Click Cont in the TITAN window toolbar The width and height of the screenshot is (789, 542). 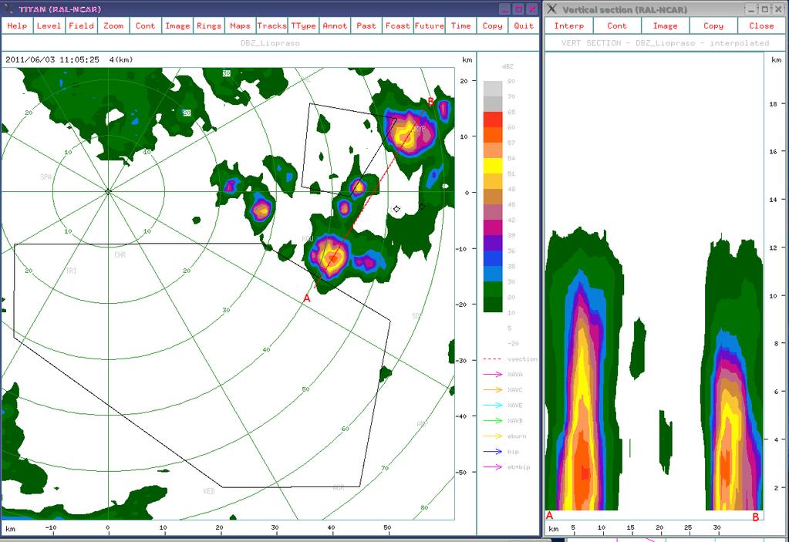click(x=146, y=25)
